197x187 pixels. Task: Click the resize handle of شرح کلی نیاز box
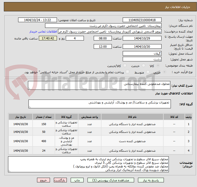coord(29,88)
